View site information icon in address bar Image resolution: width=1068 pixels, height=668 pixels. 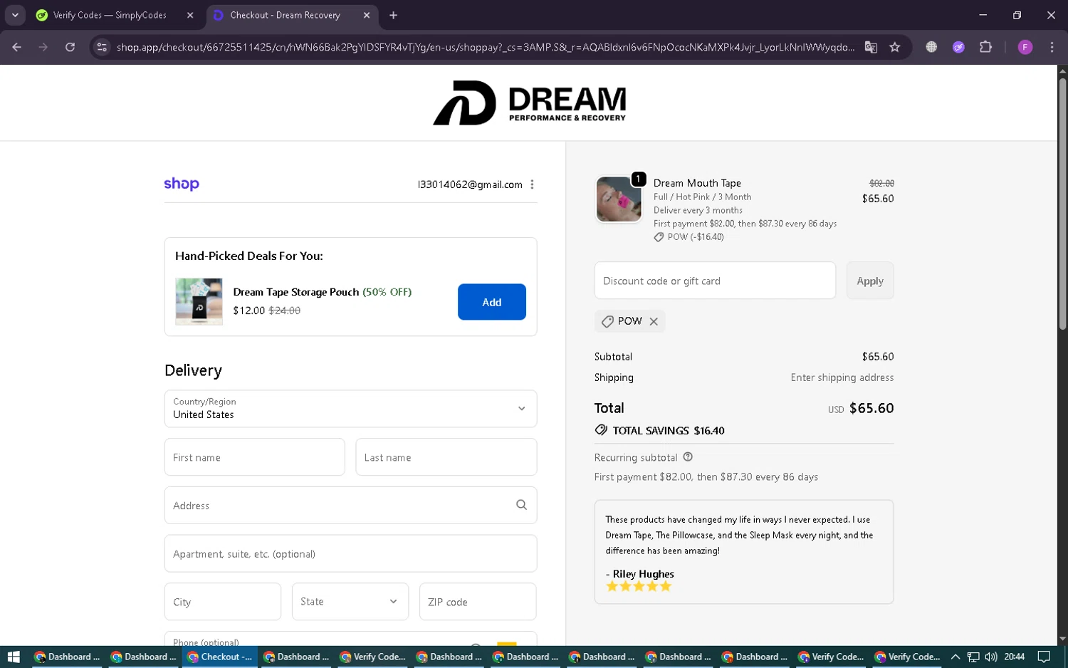[x=102, y=47]
